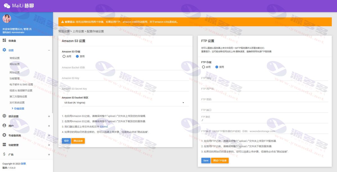Screen dimensions: 337x172
Task: Click the settings gear icon in sidebar
Action: pos(4,50)
